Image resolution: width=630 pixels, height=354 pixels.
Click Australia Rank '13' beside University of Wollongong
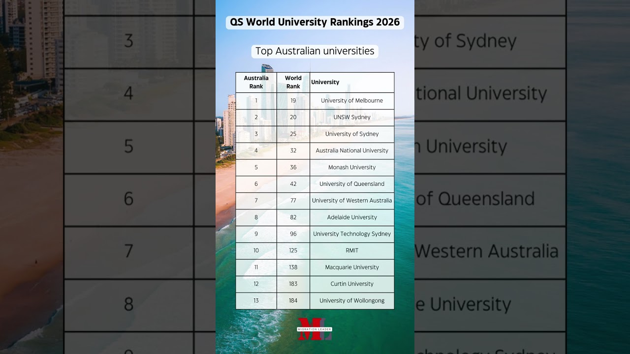(256, 301)
